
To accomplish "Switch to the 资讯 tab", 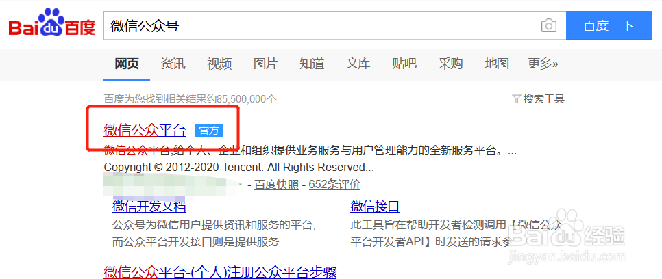I will pyautogui.click(x=173, y=64).
